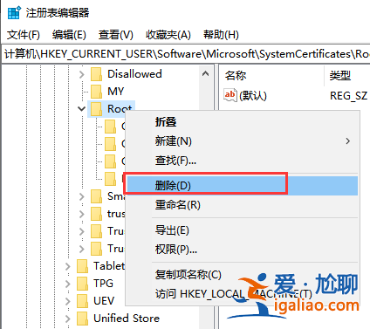Open the 收藏夹(A) menu
The image size is (370, 329).
pos(168,35)
